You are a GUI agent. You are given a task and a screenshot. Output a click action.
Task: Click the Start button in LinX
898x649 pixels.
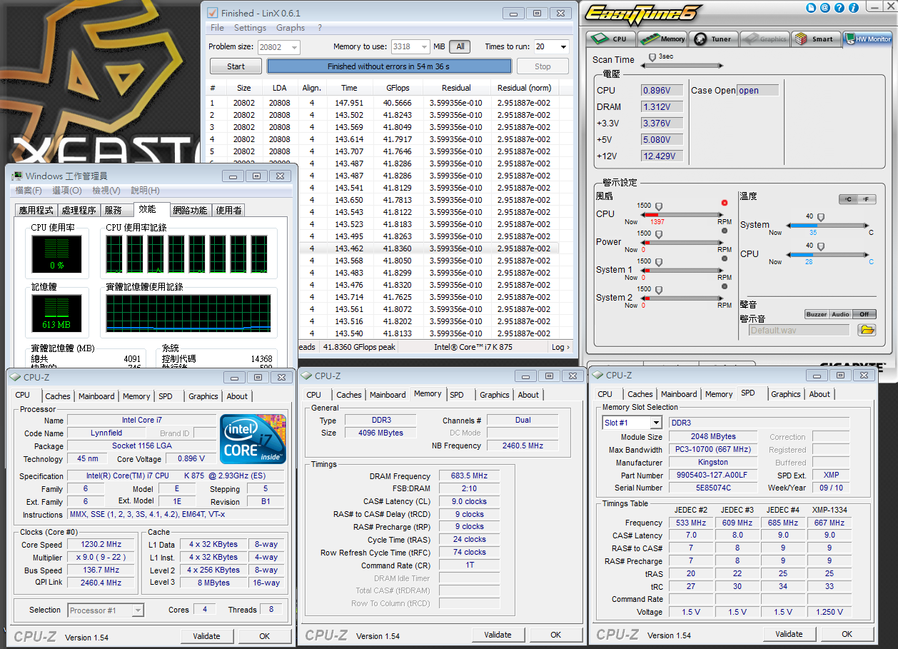236,66
